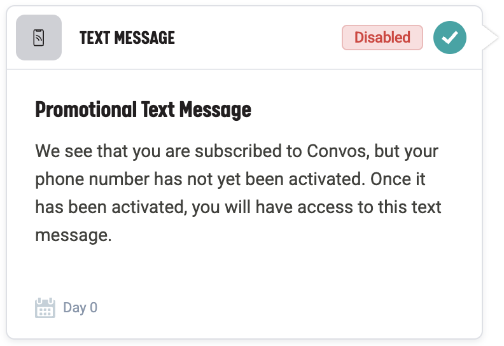Click the calendar icon beside Day 0

click(x=45, y=308)
